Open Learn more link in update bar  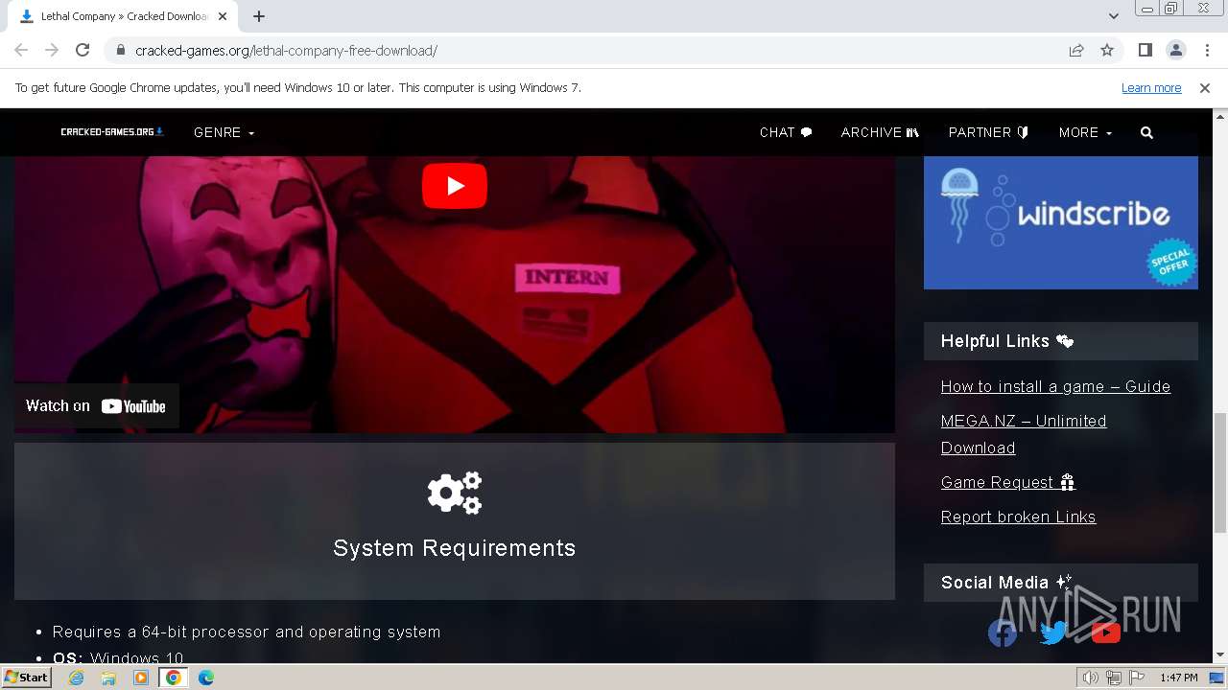pos(1151,88)
